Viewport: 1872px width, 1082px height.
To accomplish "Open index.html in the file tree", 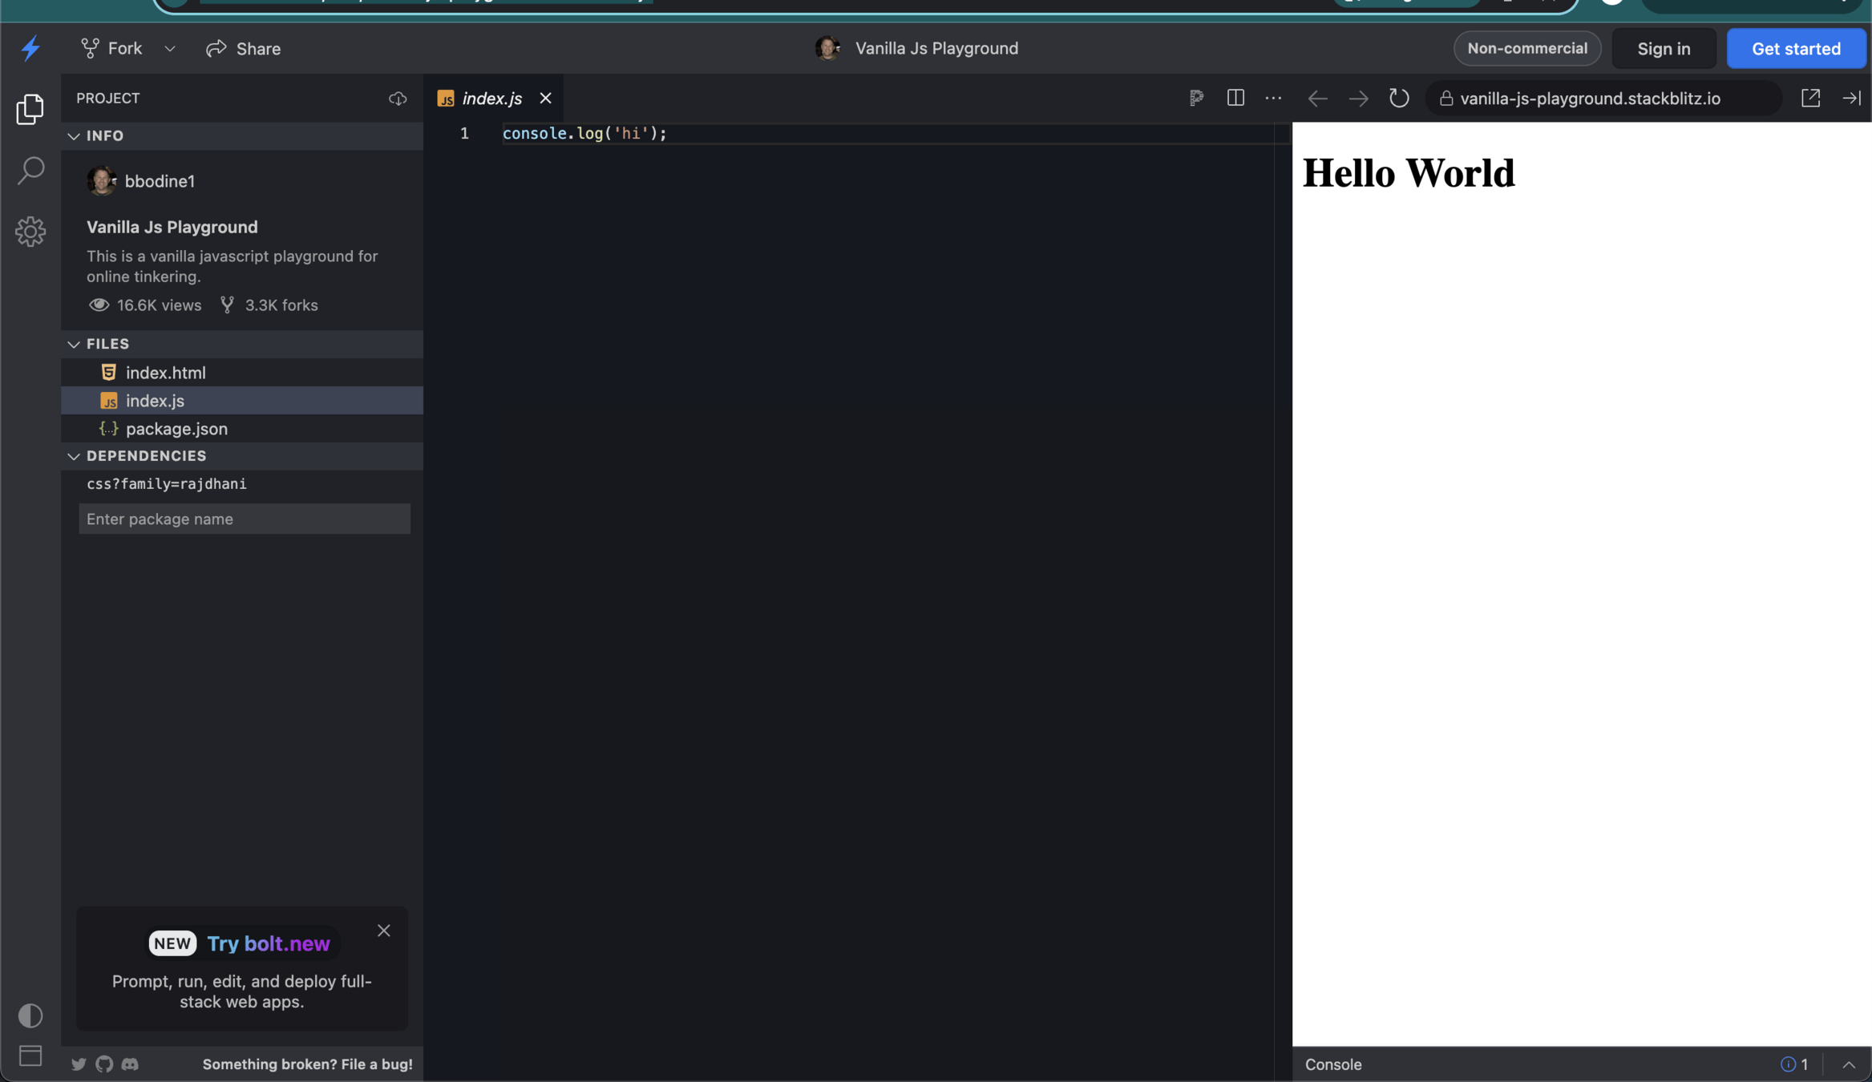I will point(165,373).
